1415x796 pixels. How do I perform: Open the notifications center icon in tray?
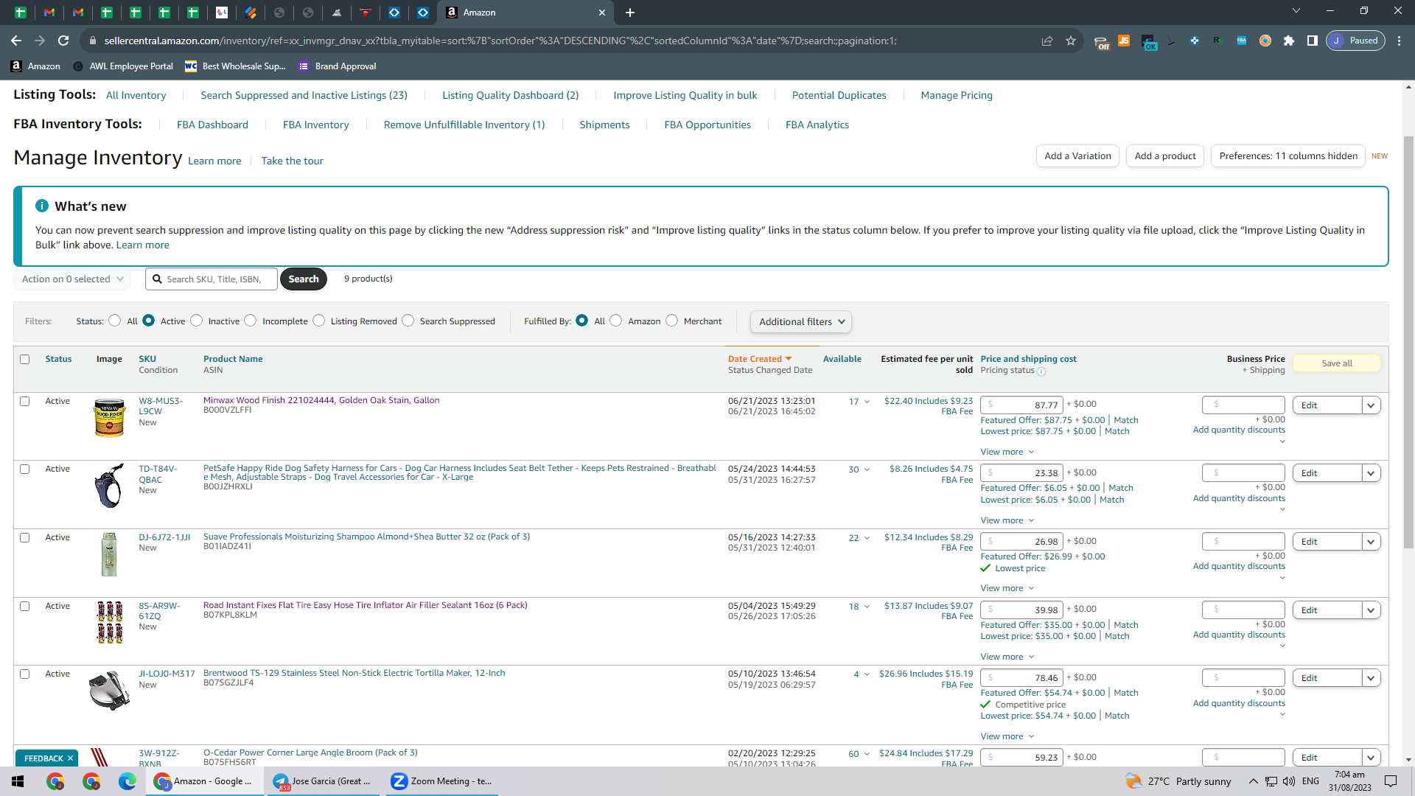(x=1391, y=781)
